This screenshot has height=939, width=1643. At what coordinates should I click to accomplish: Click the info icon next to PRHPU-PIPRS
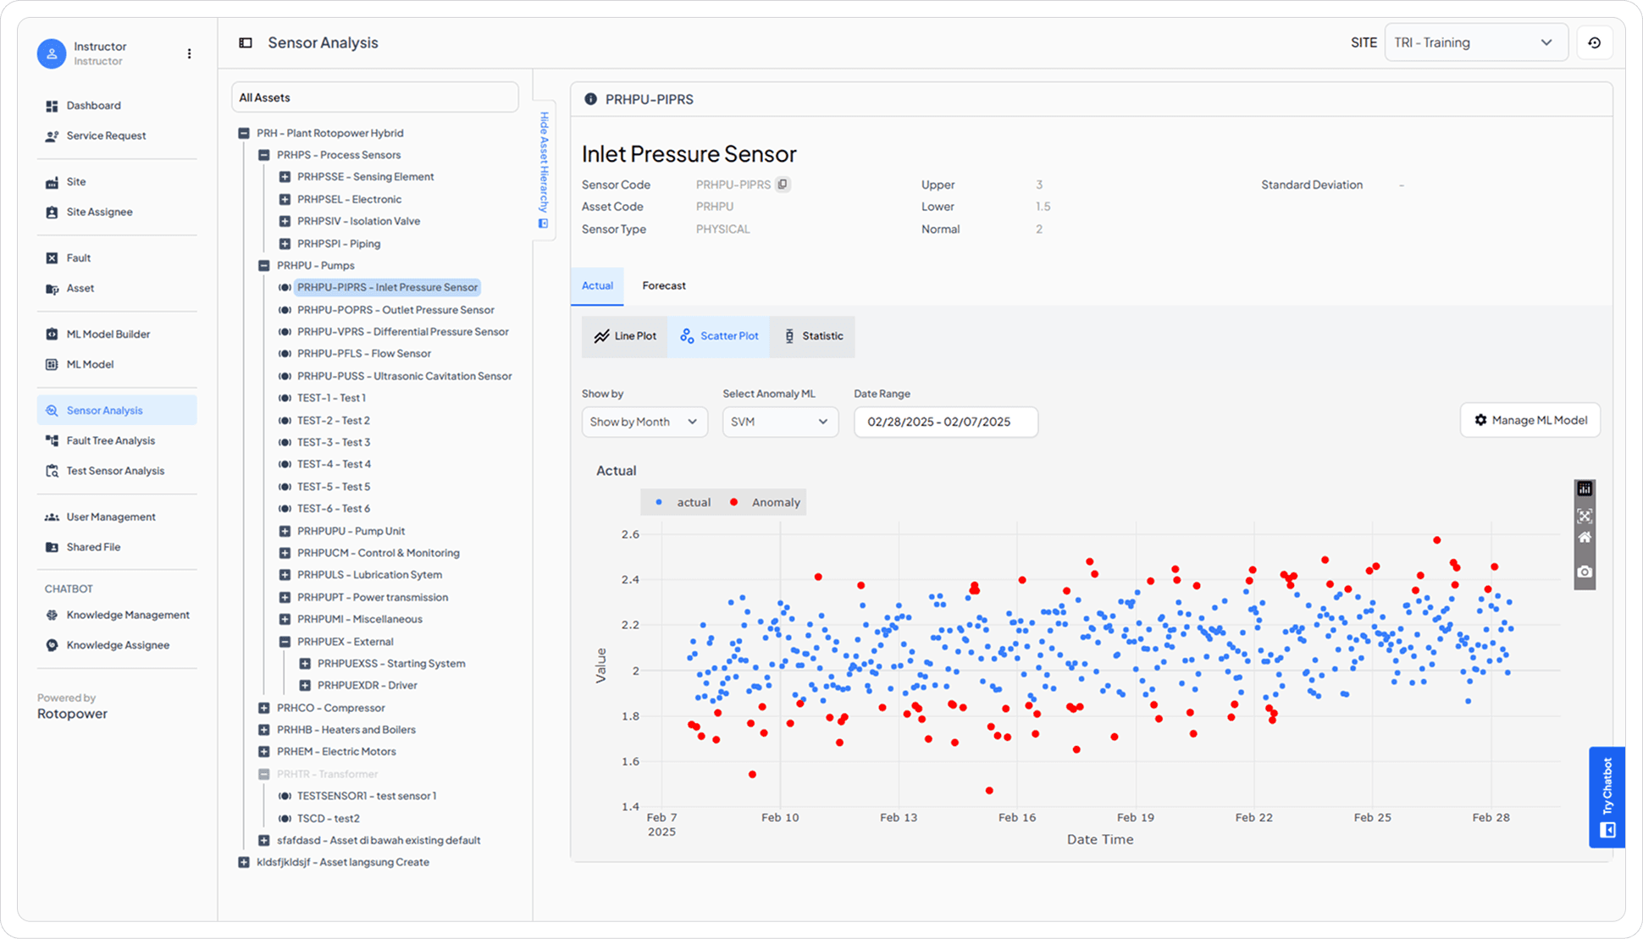[590, 100]
